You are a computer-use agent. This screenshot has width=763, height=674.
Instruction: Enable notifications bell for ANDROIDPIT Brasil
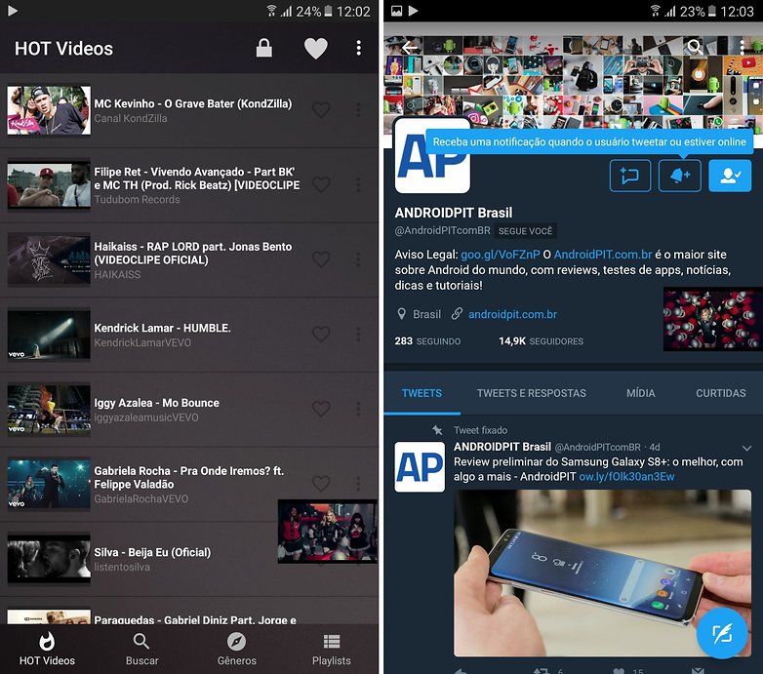[680, 176]
